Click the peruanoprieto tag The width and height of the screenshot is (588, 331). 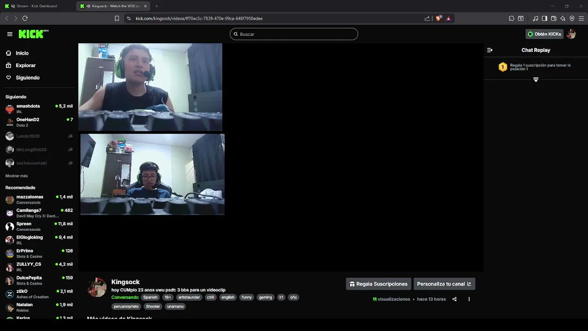126,307
